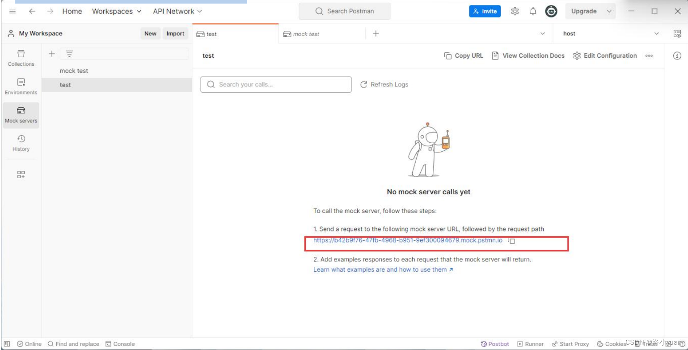This screenshot has height=350, width=688.
Task: Open Cookies in status bar
Action: coord(612,344)
